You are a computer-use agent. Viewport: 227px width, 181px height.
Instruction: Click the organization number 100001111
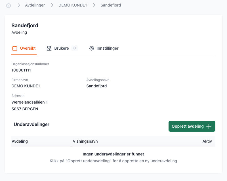pyautogui.click(x=21, y=70)
